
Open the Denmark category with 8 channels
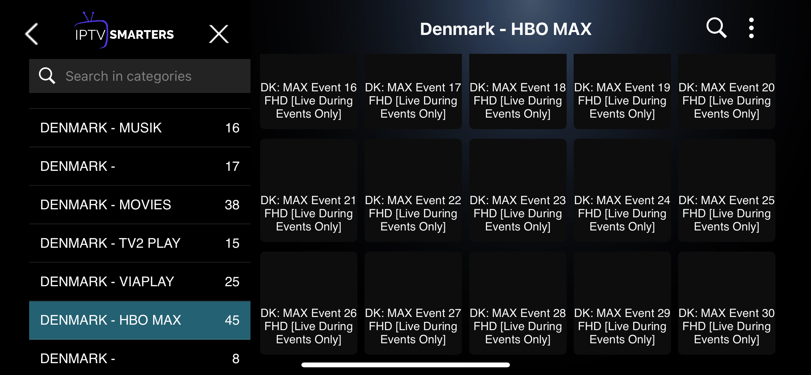click(x=140, y=358)
